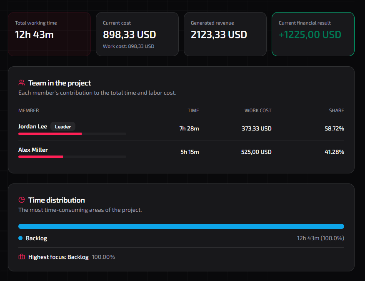
Task: Click the contribution description under Team heading
Action: tap(97, 93)
